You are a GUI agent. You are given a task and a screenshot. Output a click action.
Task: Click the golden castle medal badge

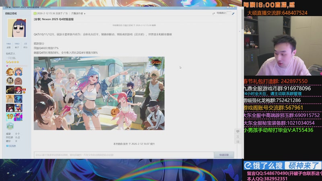click(10, 99)
